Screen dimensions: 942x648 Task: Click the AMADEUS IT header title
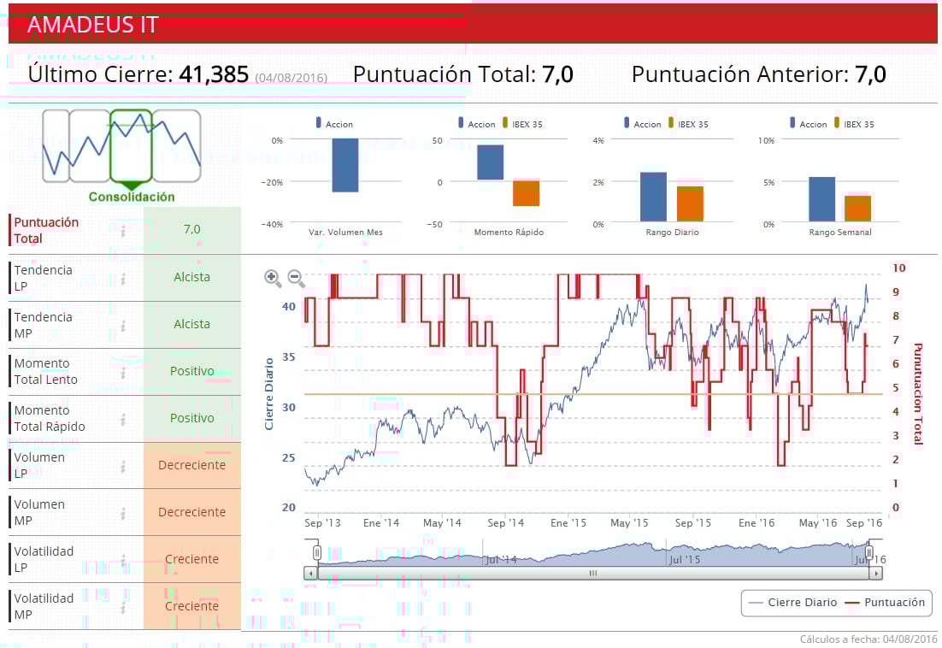pyautogui.click(x=93, y=25)
